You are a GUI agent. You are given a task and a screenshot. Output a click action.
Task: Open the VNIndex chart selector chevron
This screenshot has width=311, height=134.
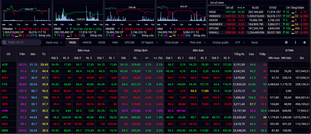point(16,29)
